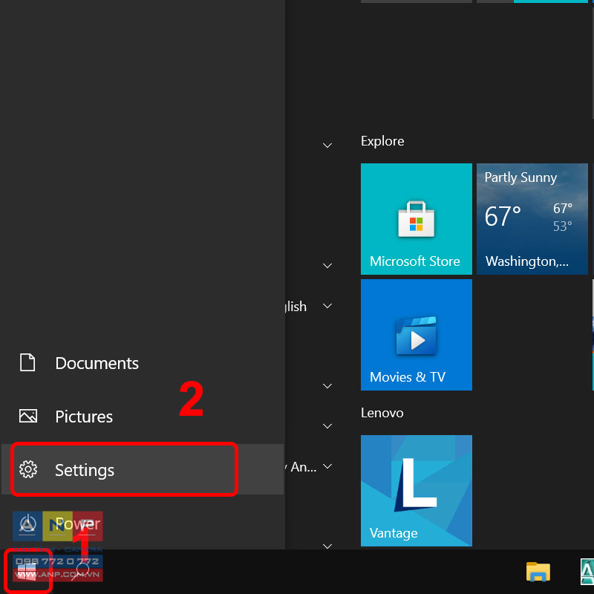
Task: Launch the Movies & TV tile
Action: point(416,335)
